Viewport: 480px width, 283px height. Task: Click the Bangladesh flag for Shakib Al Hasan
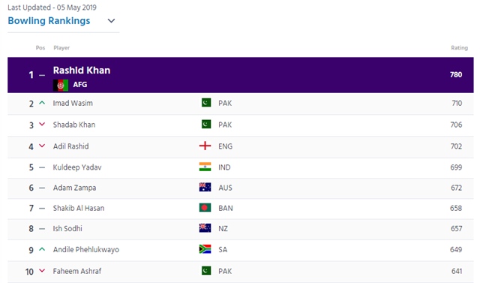point(205,208)
